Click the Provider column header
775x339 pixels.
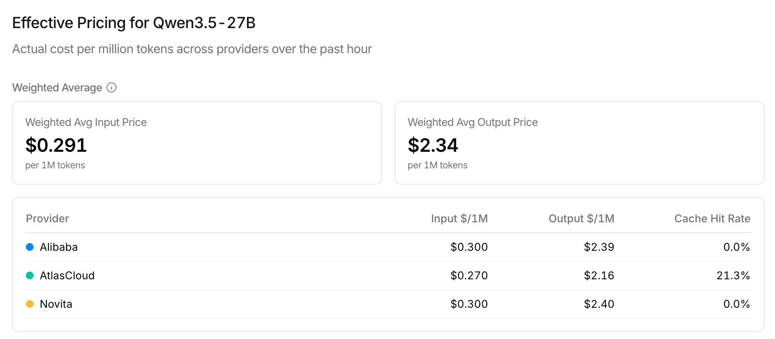[47, 218]
